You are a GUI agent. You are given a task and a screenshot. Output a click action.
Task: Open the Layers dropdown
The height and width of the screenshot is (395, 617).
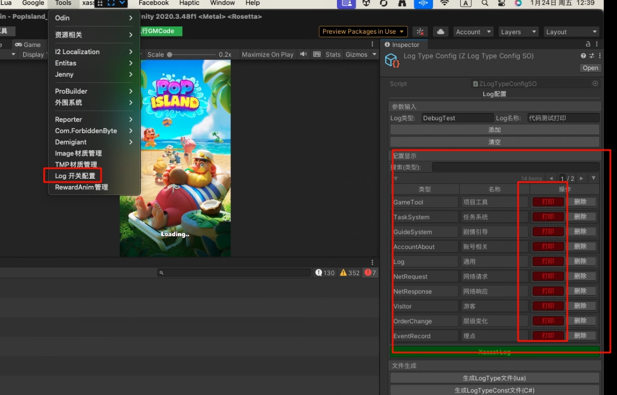pyautogui.click(x=518, y=32)
